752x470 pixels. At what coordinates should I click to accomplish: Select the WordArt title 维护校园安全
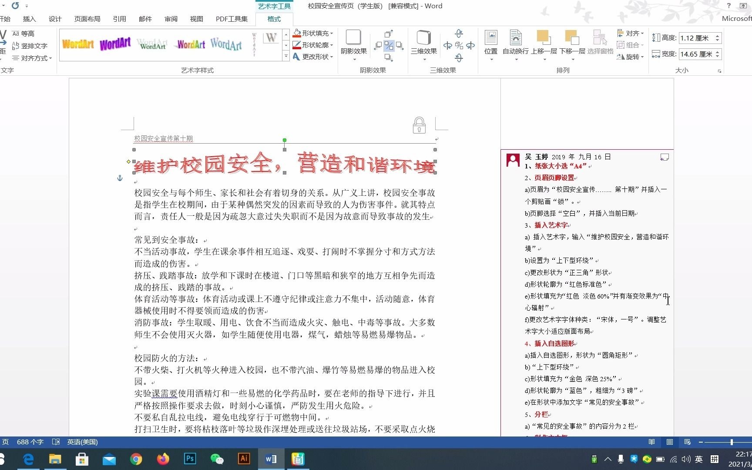(285, 163)
